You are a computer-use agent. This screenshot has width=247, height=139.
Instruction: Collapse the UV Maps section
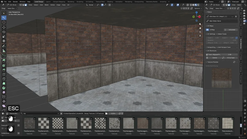206,26
